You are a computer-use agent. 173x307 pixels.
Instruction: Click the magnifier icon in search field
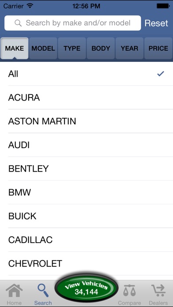coord(18,23)
